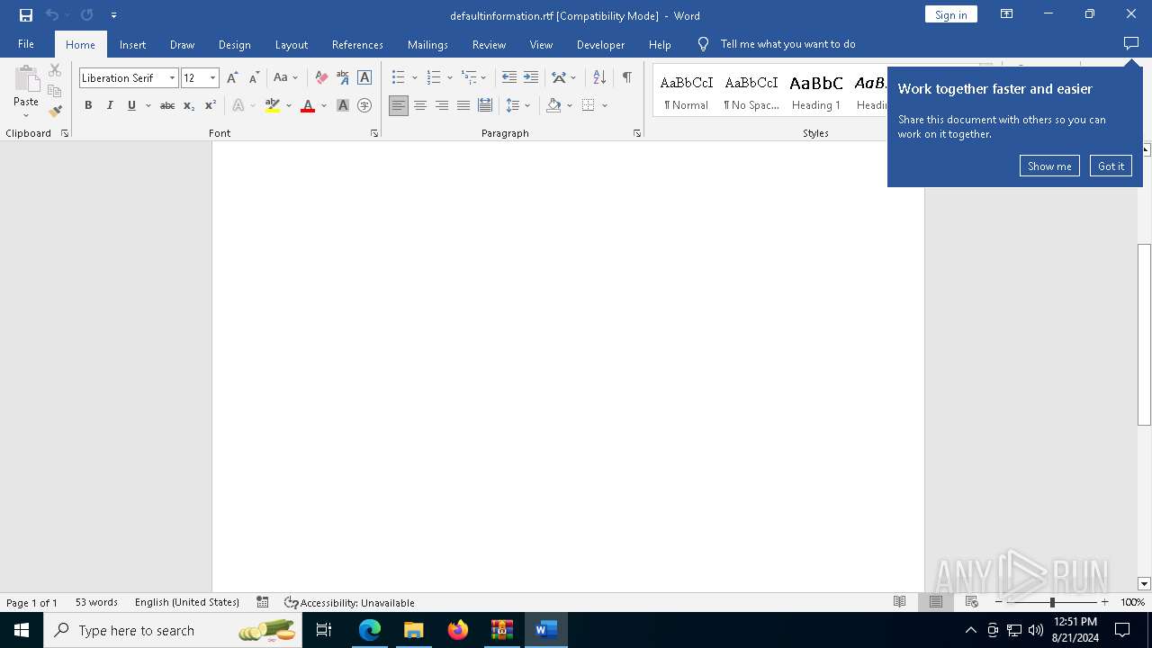The image size is (1152, 648).
Task: Center-align the paragraph
Action: 420,105
